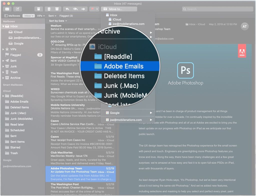Archive the selected message via toolbar icon
The image size is (256, 196).
point(39,9)
